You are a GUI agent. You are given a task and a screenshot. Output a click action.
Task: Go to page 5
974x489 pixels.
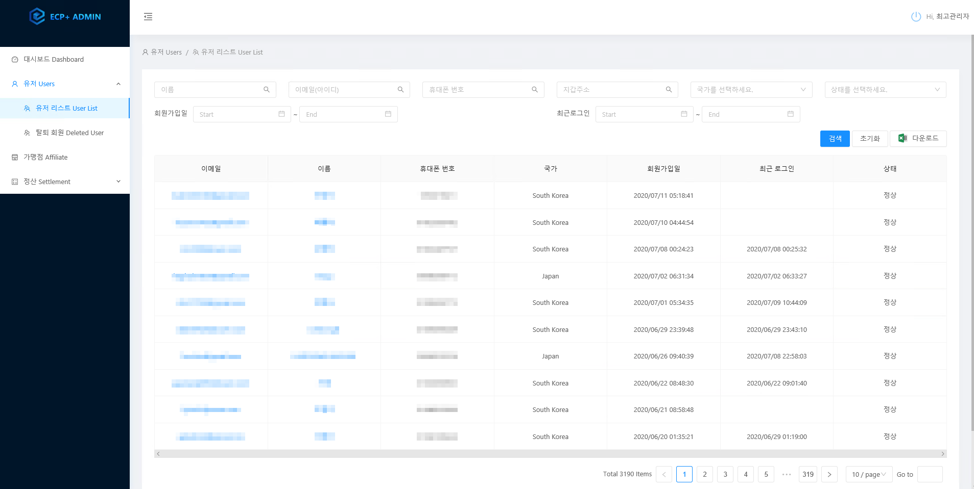(x=766, y=474)
